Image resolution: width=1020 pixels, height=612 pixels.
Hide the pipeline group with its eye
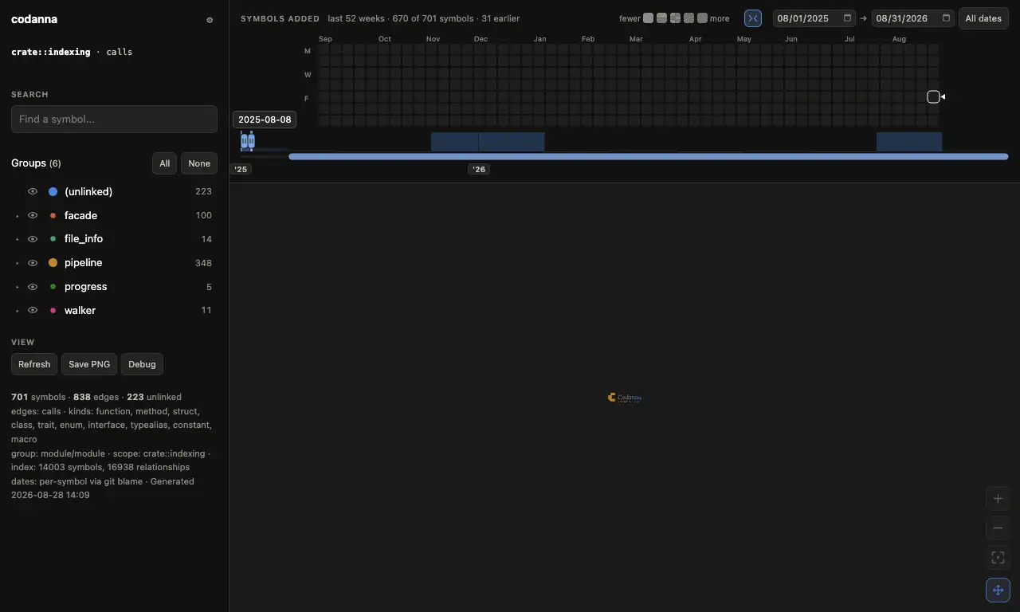33,263
